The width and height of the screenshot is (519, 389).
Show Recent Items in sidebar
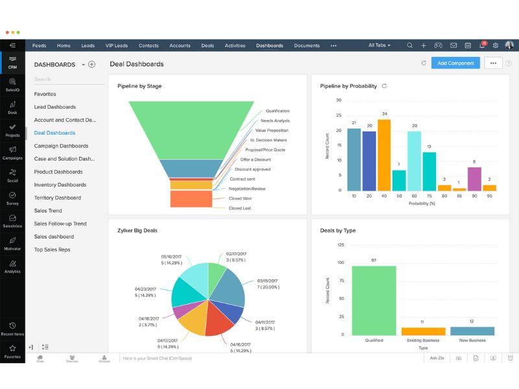12,329
